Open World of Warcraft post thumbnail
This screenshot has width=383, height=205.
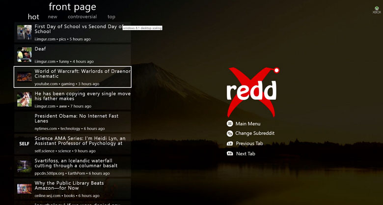[x=25, y=77]
